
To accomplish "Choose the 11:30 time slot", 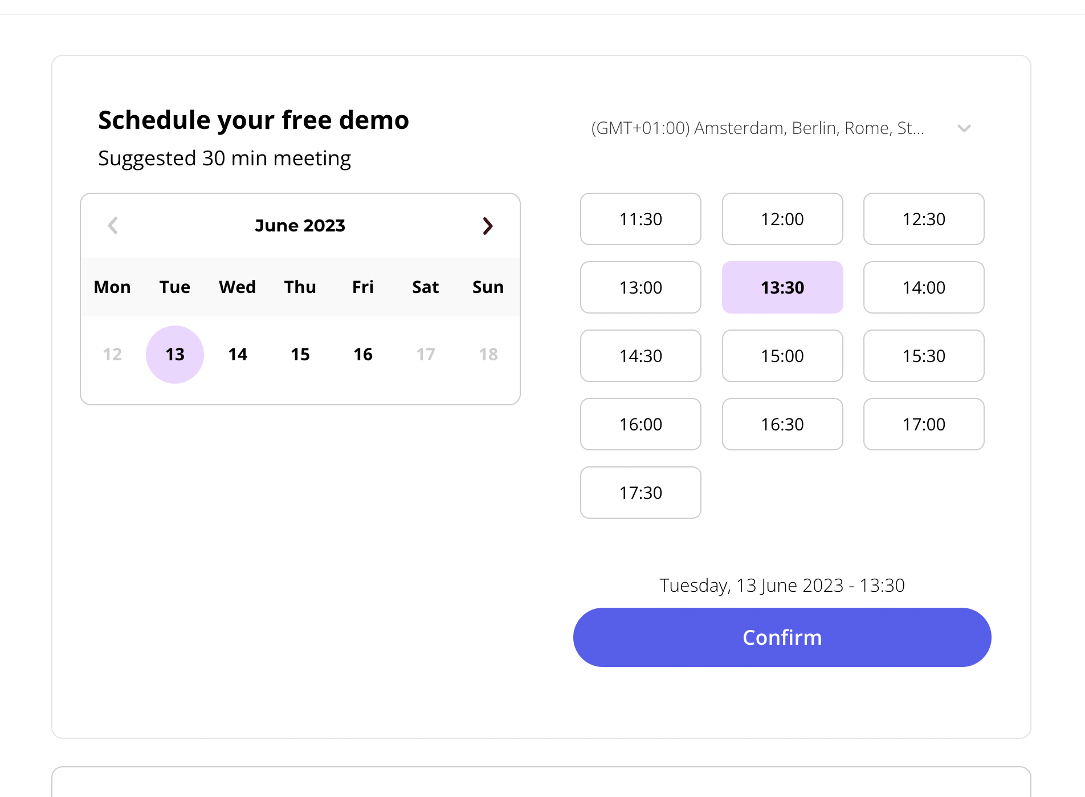I will point(641,219).
